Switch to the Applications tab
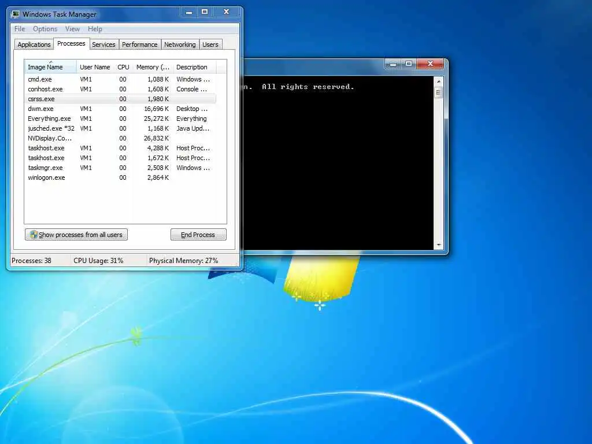592x444 pixels. (x=34, y=45)
